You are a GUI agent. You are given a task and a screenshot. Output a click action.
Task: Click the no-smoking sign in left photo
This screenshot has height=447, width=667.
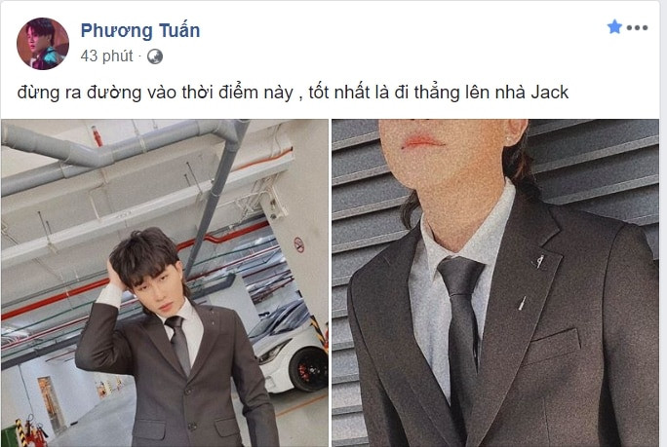(x=299, y=245)
